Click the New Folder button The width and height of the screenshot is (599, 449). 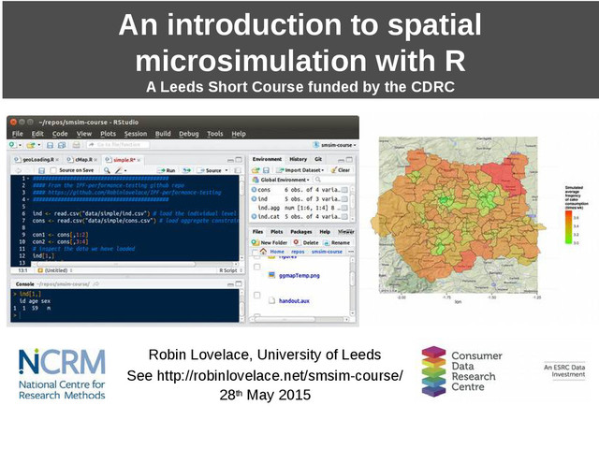pyautogui.click(x=270, y=242)
